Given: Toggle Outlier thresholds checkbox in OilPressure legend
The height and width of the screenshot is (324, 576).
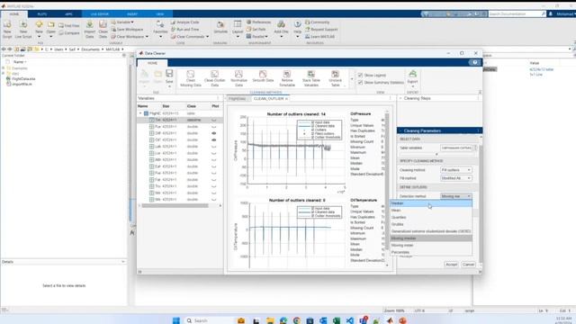Looking at the screenshot, I should coord(313,138).
